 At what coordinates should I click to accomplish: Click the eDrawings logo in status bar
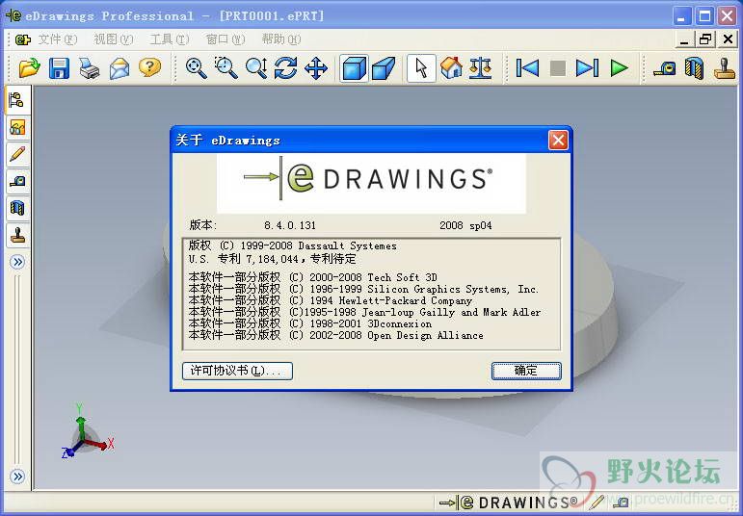[509, 502]
